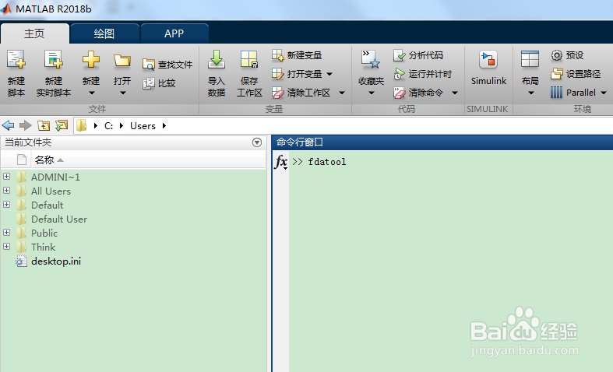Select the Public folder row
The height and width of the screenshot is (372, 613).
[134, 233]
